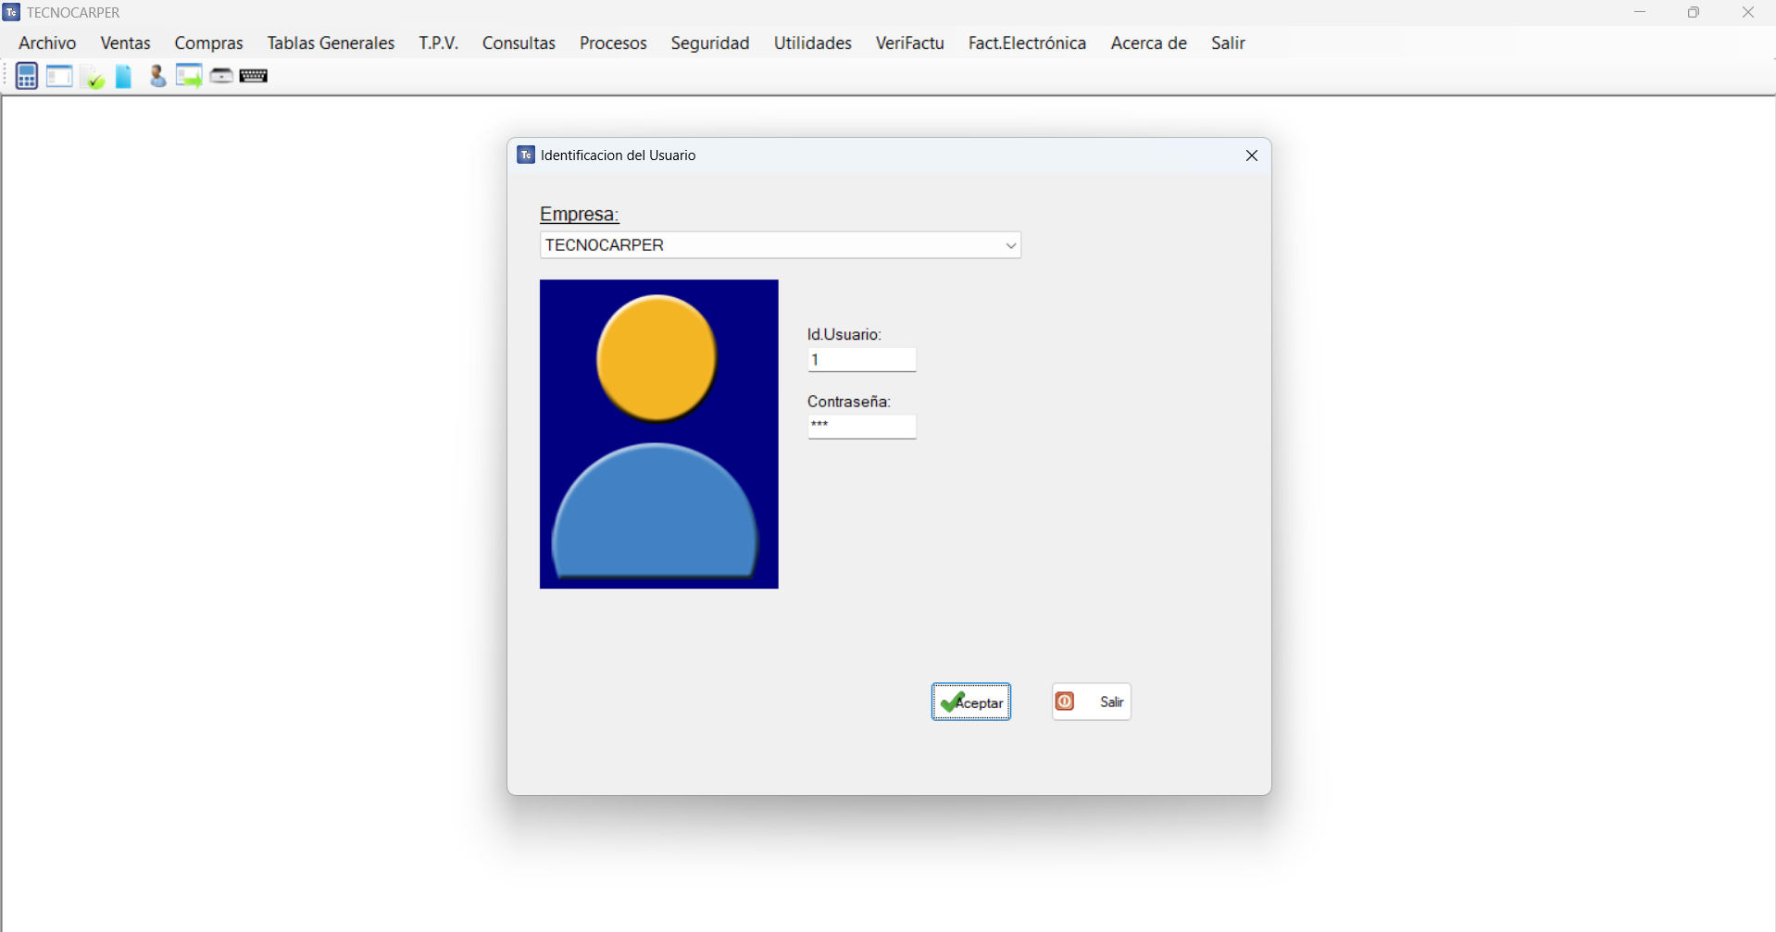Click the cash drawer toolbar icon
The width and height of the screenshot is (1776, 932).
tap(221, 76)
